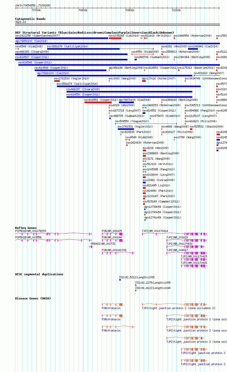Select variant esv275313 (Banerjee2011)
The image size is (227, 372).
197,68
